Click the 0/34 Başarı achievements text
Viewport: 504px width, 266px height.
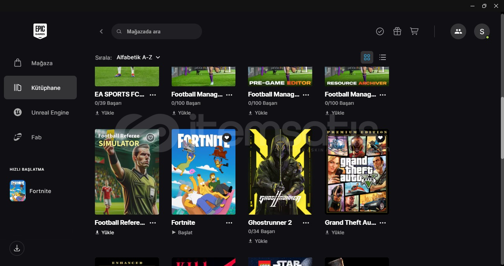(261, 231)
